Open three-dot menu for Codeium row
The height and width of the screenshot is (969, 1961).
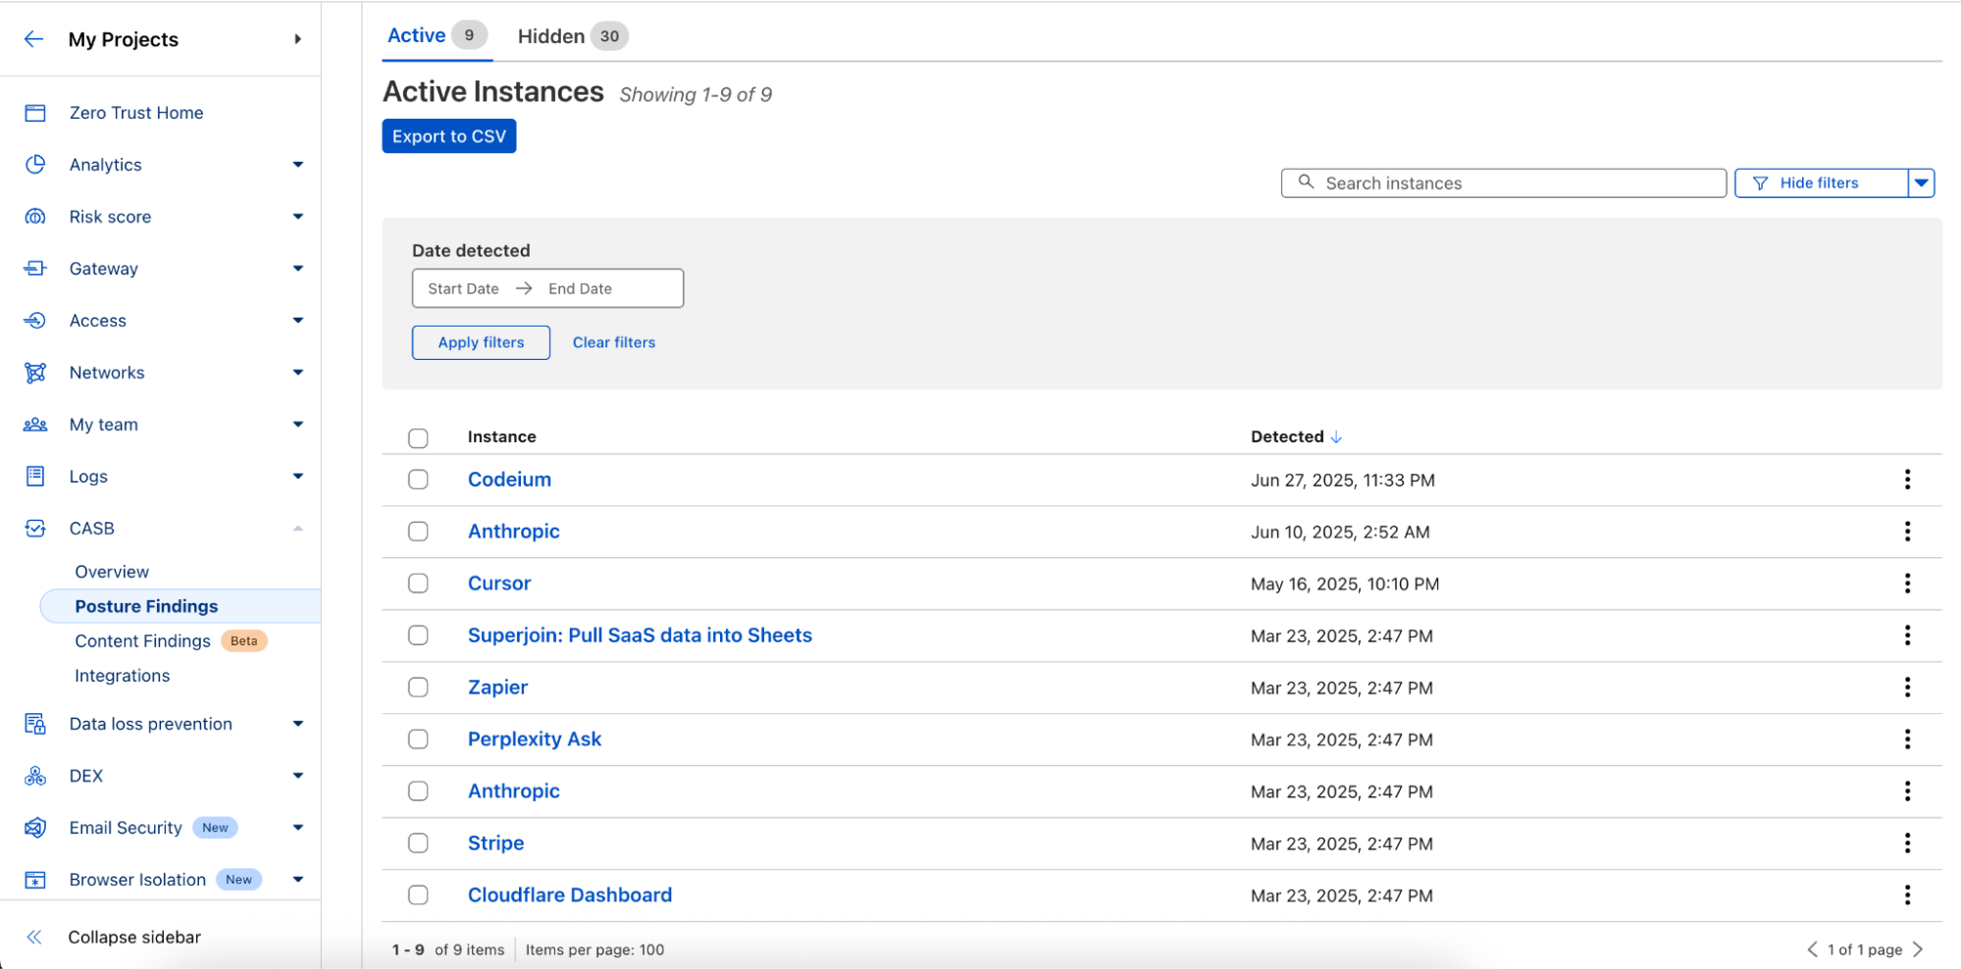(x=1906, y=480)
